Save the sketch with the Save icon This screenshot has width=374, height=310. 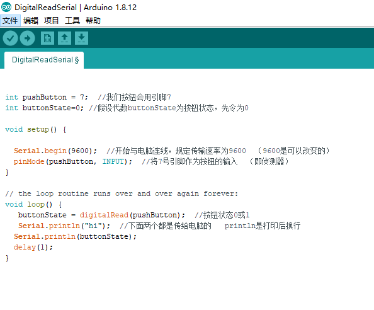(x=82, y=38)
